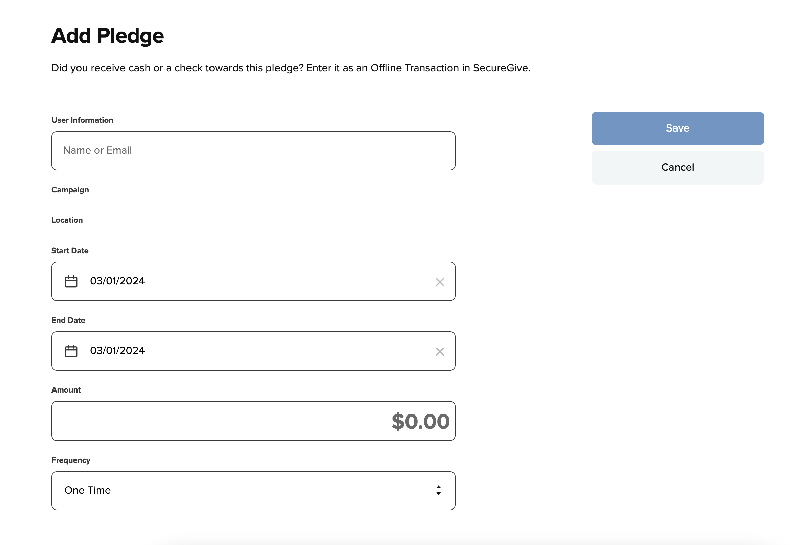Screen dimensions: 796x545
Task: Click the User Information label
Action: click(82, 120)
